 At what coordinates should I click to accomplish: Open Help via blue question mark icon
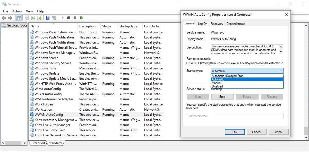(48, 18)
